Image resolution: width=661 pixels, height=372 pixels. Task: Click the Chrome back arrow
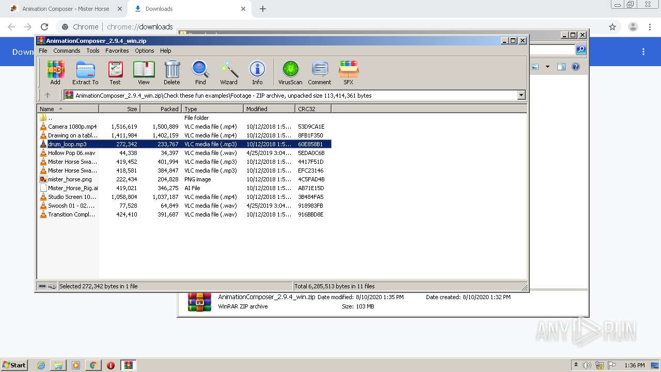(x=11, y=27)
